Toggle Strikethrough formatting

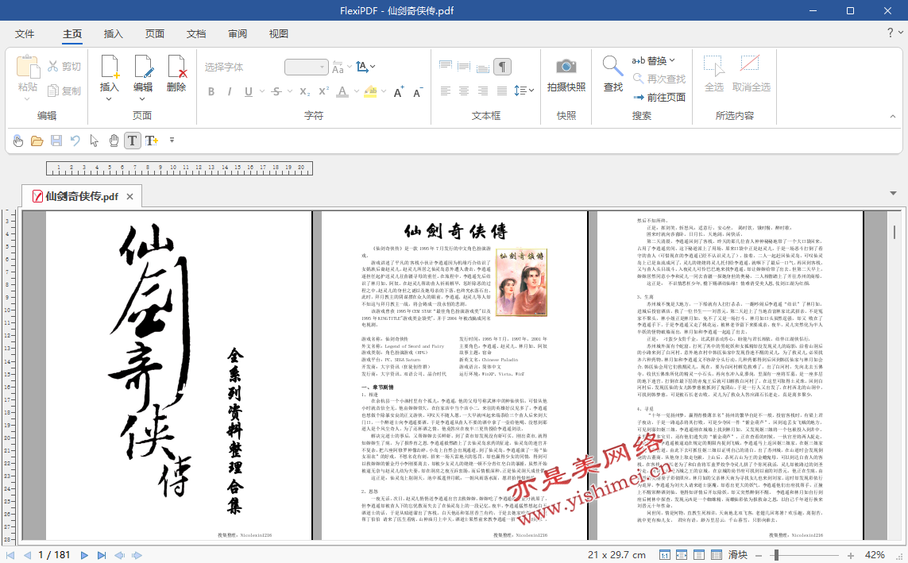coord(276,91)
